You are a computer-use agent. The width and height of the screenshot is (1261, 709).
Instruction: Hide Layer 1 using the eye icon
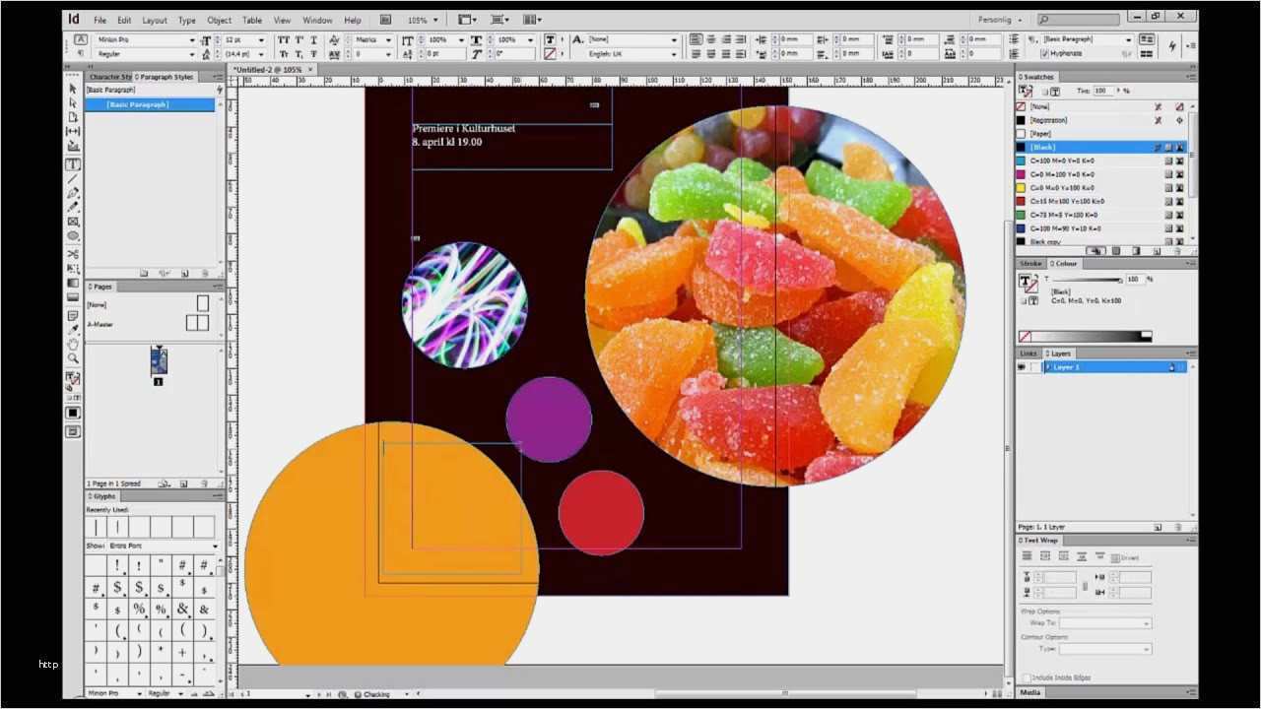coord(1022,367)
